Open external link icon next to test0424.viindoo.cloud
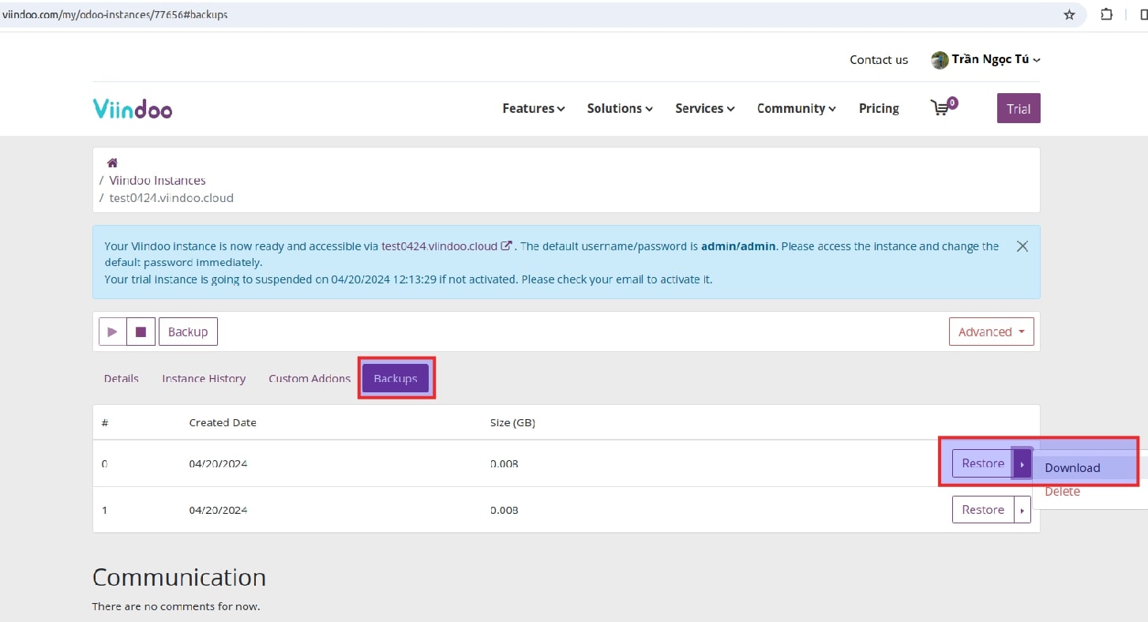The height and width of the screenshot is (622, 1148). coord(506,245)
